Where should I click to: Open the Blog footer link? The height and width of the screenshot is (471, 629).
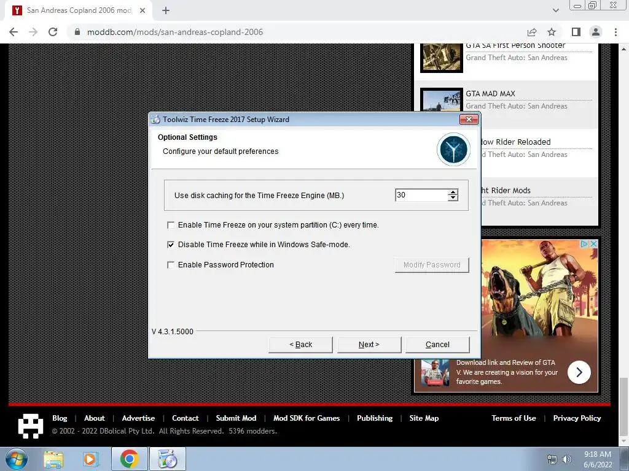point(60,418)
